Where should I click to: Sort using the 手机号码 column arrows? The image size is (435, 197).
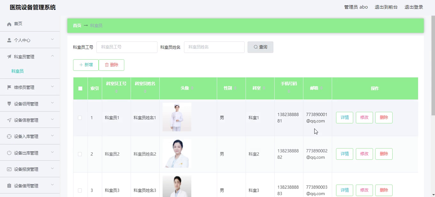click(289, 91)
